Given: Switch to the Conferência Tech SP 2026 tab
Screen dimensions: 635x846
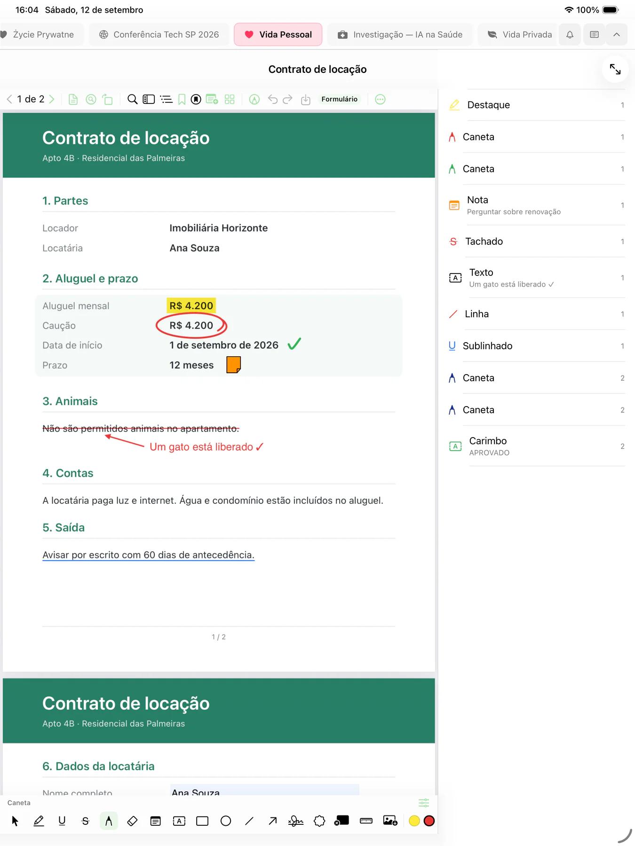Looking at the screenshot, I should tap(159, 34).
